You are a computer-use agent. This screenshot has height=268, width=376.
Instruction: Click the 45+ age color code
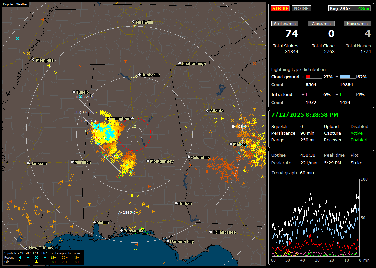76,258
